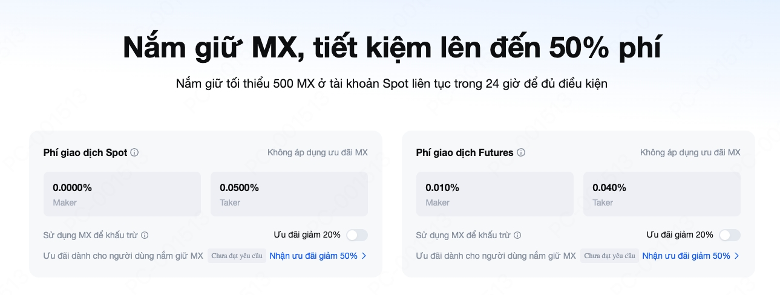Open Spot 'Nhận ưu đãi giảm 50%' link
The image size is (780, 295).
click(313, 256)
